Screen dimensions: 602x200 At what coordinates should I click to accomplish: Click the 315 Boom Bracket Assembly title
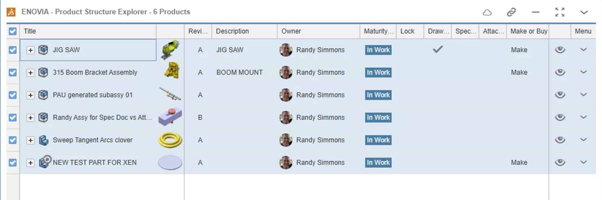point(95,72)
